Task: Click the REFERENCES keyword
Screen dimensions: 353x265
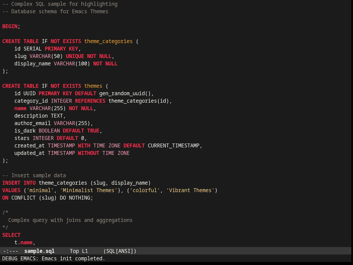Action: click(x=90, y=101)
